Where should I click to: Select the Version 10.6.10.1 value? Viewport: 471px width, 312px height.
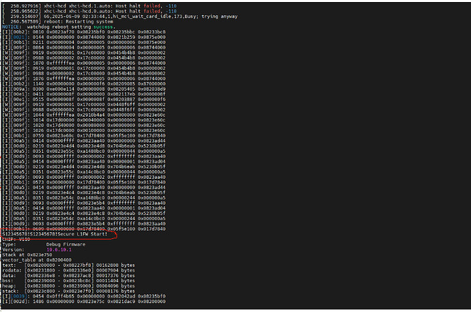tap(60, 251)
